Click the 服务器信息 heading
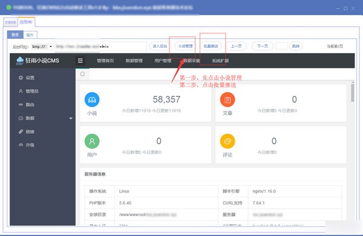 95,174
